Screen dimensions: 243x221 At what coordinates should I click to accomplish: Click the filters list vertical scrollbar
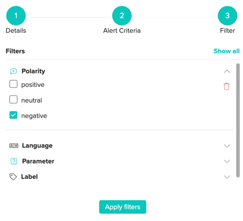[238, 120]
